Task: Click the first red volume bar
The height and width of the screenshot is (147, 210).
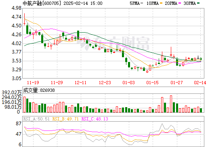Action: (24, 104)
